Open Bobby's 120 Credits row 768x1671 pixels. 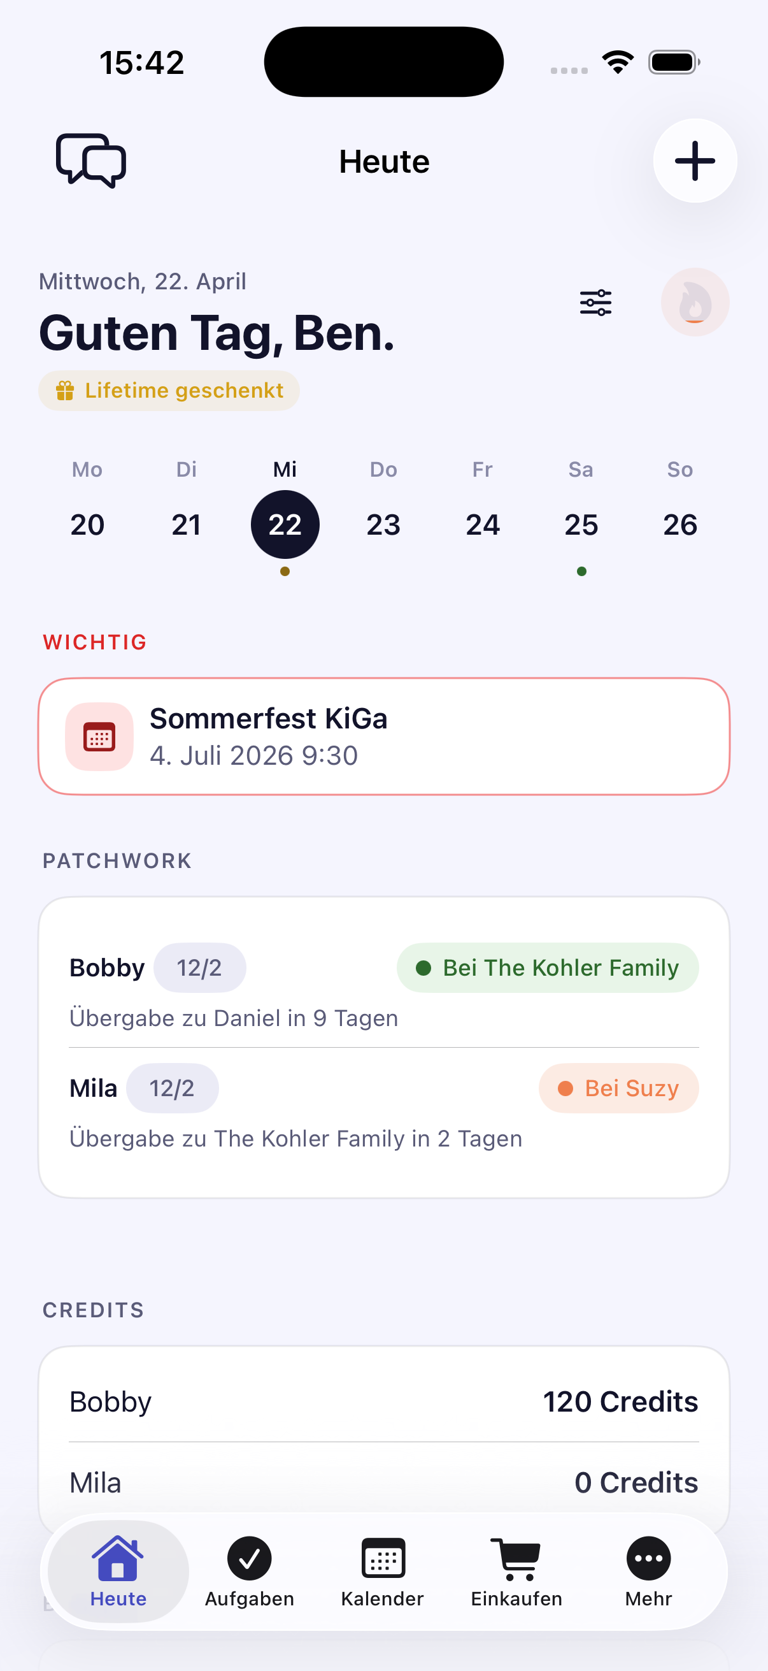383,1402
